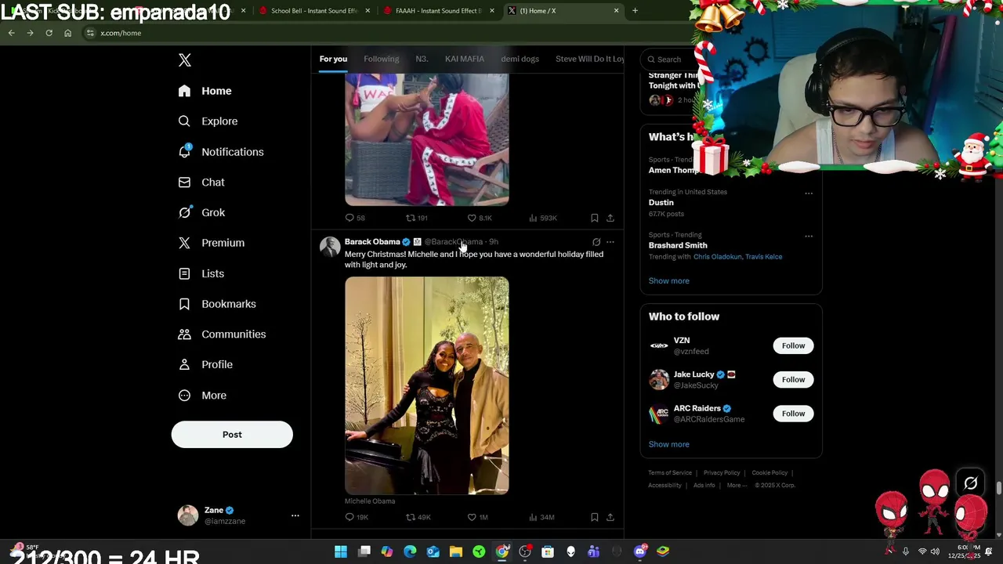Share the top post above Obama's
The image size is (1003, 564).
coord(610,218)
